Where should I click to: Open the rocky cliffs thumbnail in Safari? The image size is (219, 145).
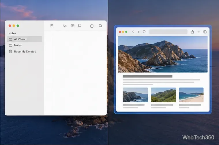135,95
